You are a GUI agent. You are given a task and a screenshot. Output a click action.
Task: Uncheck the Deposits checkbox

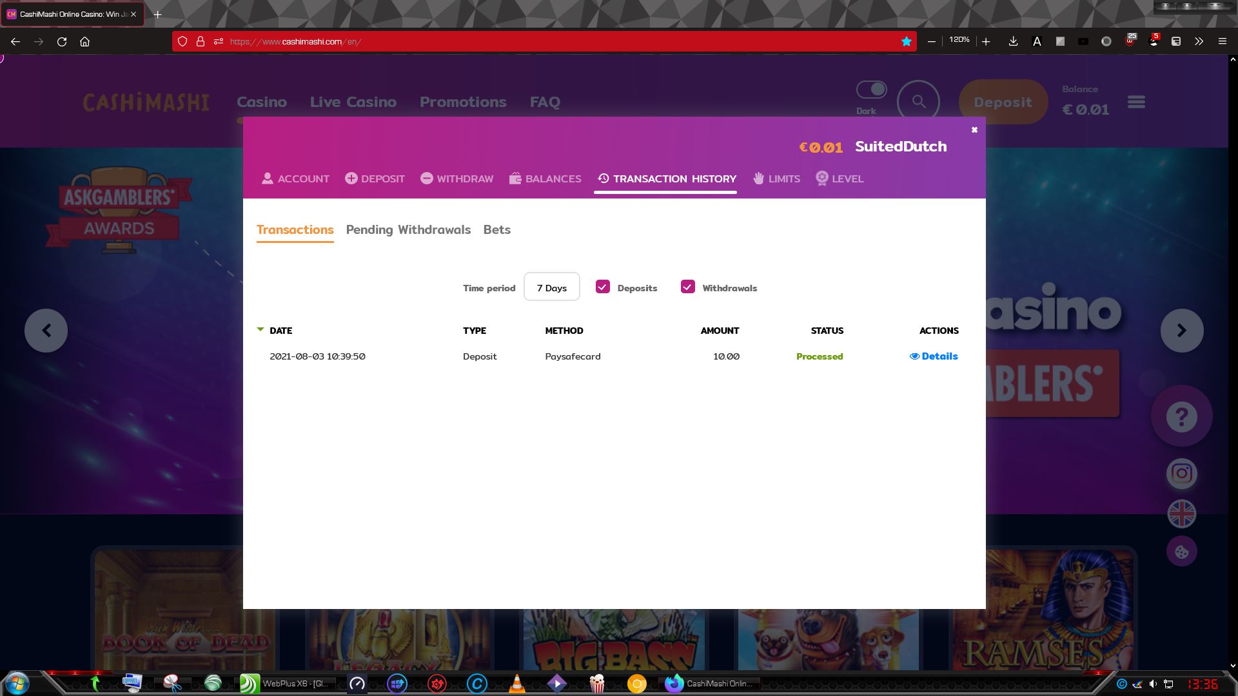coord(603,287)
